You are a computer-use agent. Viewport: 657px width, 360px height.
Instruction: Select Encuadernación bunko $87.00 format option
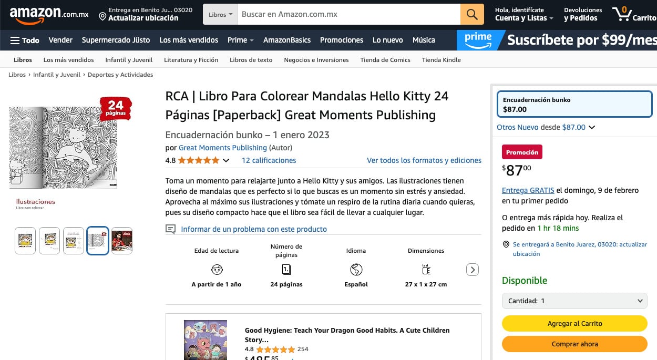(x=574, y=105)
